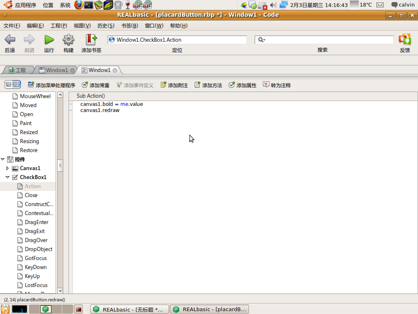Click 添加附注 to add a note
This screenshot has height=314, width=418.
tap(174, 85)
